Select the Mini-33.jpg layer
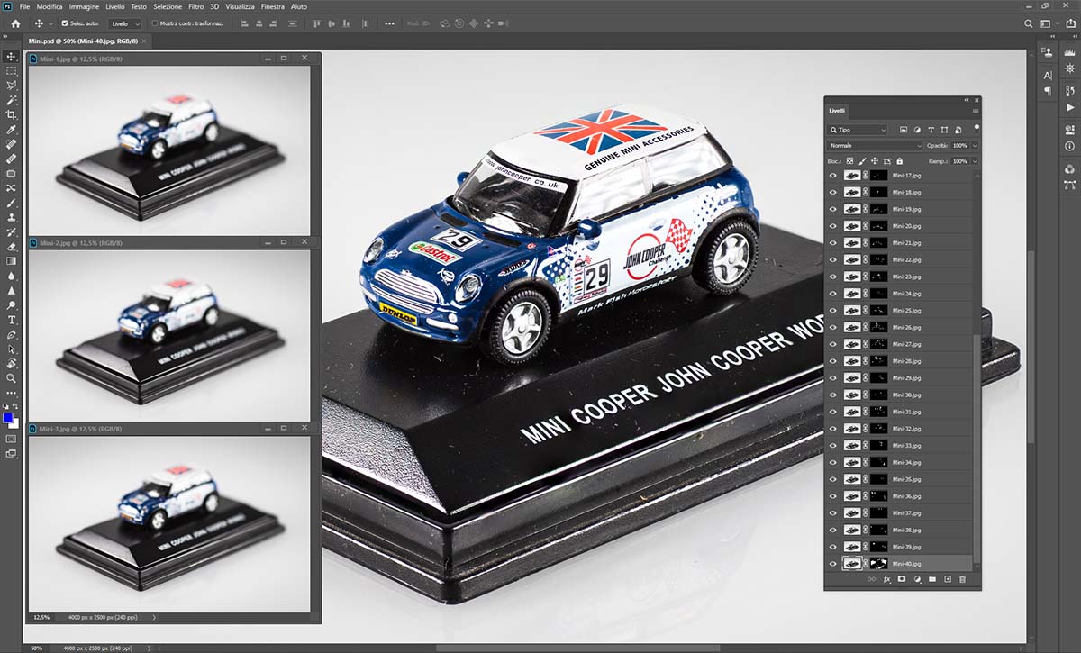 906,446
